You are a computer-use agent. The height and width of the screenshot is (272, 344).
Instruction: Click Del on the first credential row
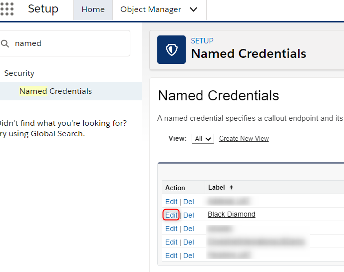pos(188,202)
